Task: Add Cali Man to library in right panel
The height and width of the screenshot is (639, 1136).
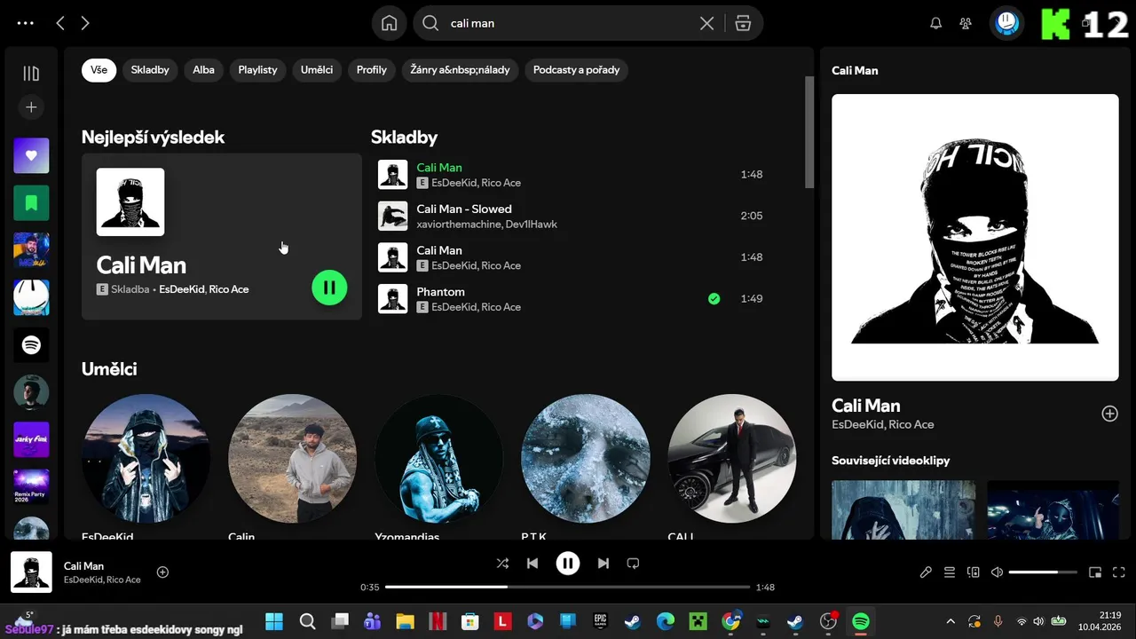Action: (1109, 414)
